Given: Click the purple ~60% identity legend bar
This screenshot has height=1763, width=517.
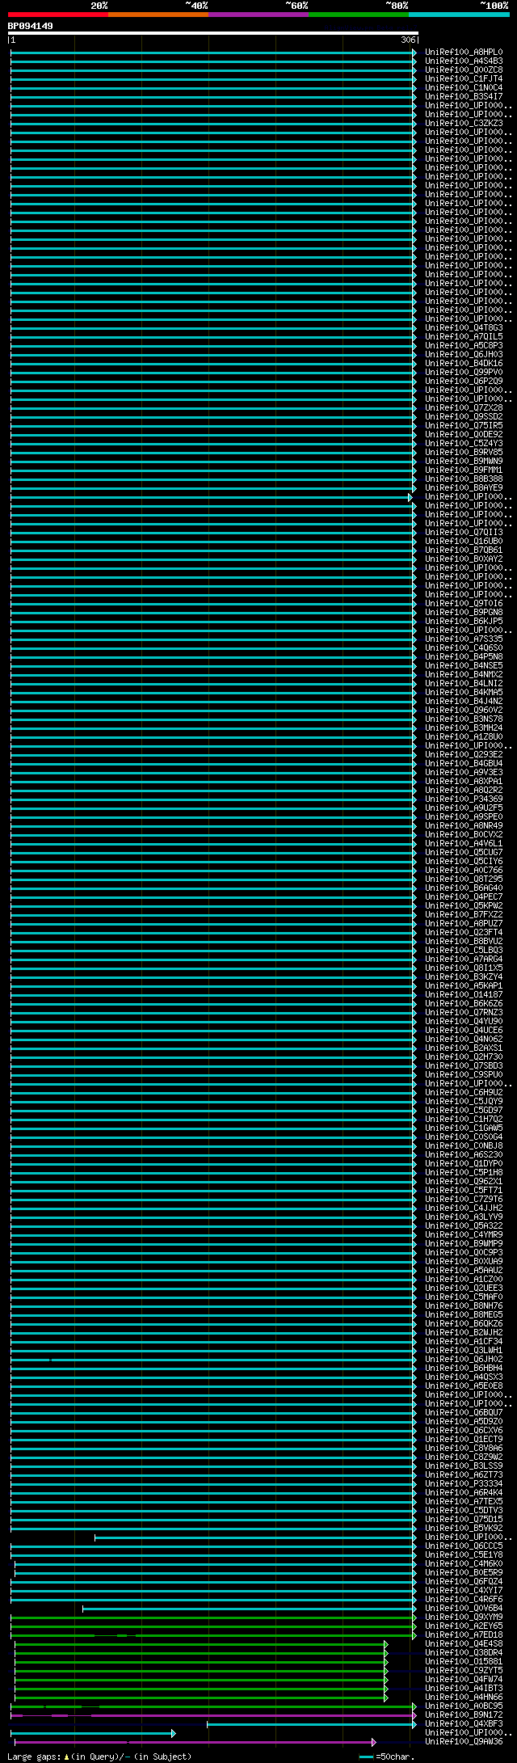Looking at the screenshot, I should (x=258, y=15).
